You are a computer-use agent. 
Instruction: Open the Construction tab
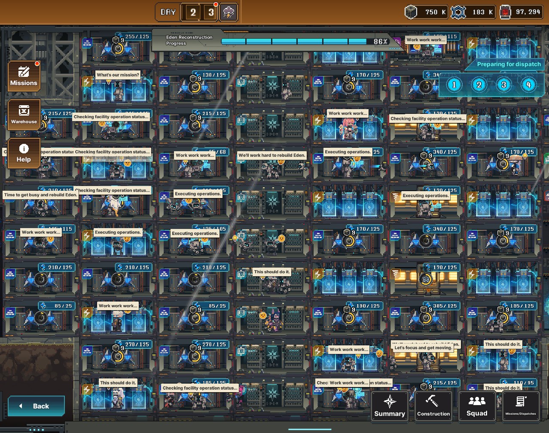tap(433, 406)
